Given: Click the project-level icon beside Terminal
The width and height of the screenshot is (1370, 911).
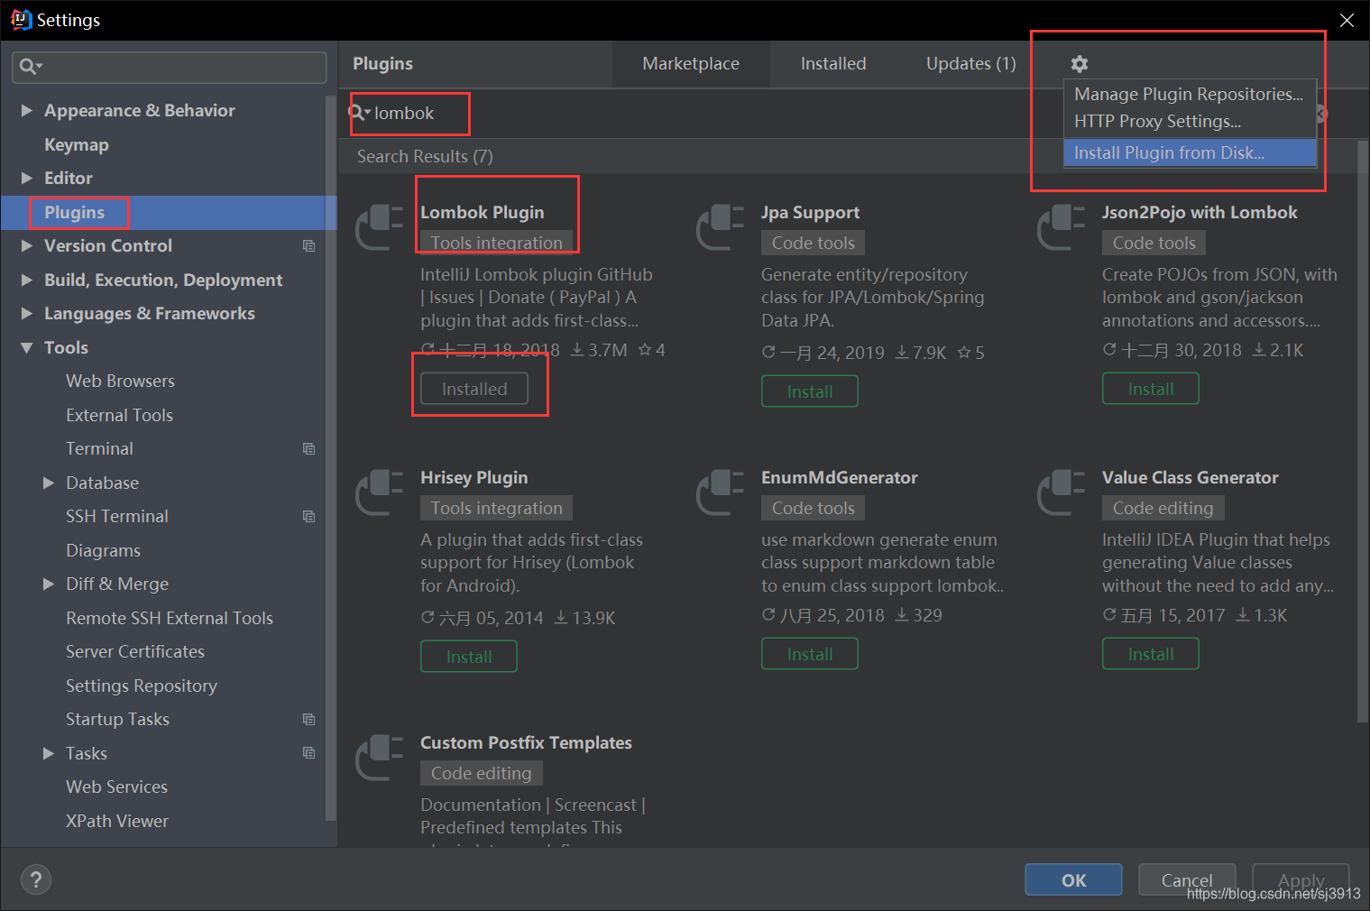Looking at the screenshot, I should pyautogui.click(x=308, y=449).
